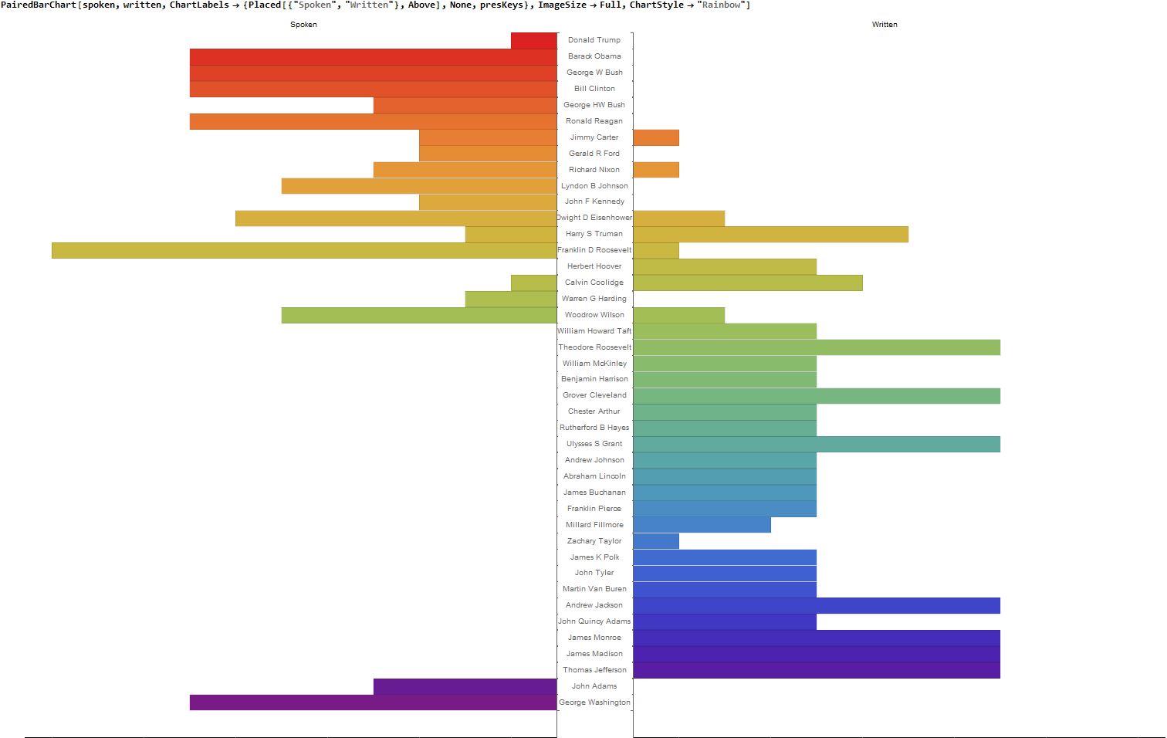Image resolution: width=1167 pixels, height=738 pixels.
Task: Click the "George Washington" label
Action: [x=594, y=702]
